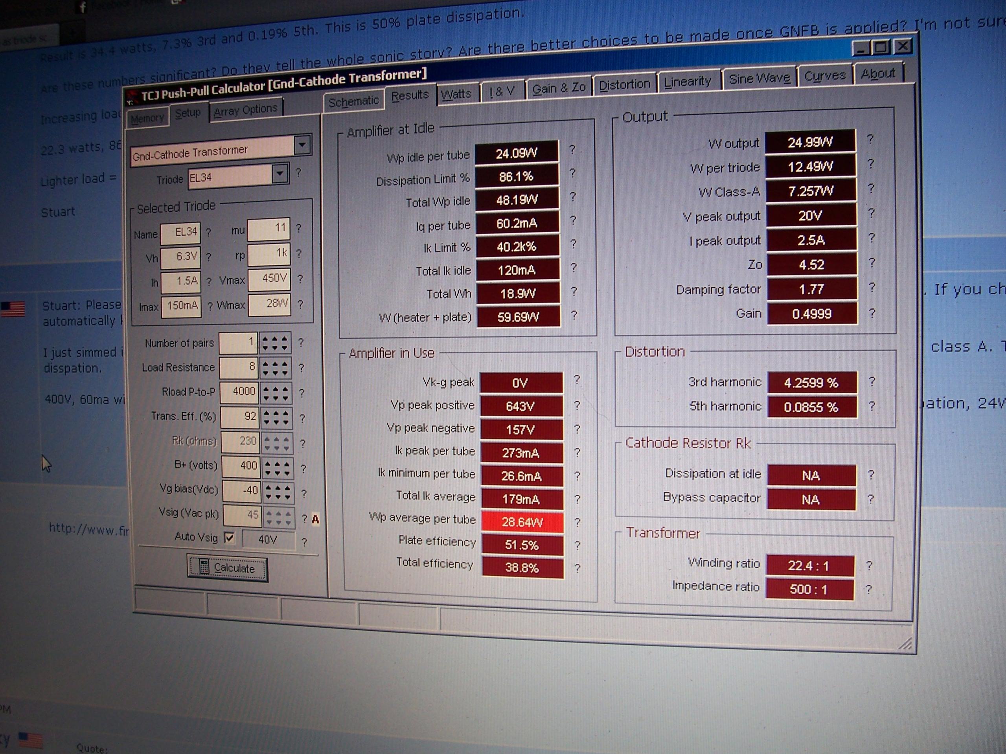The height and width of the screenshot is (754, 1006).
Task: Click the help icon for Wp idle per tube
Action: click(x=572, y=149)
